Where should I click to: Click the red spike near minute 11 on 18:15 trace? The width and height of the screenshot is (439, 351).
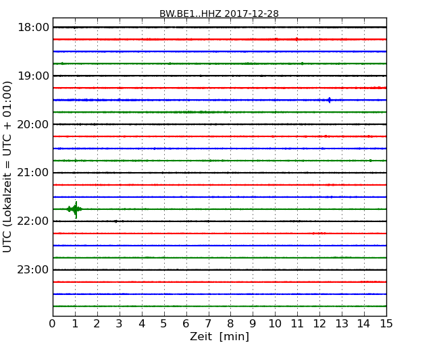(x=296, y=39)
